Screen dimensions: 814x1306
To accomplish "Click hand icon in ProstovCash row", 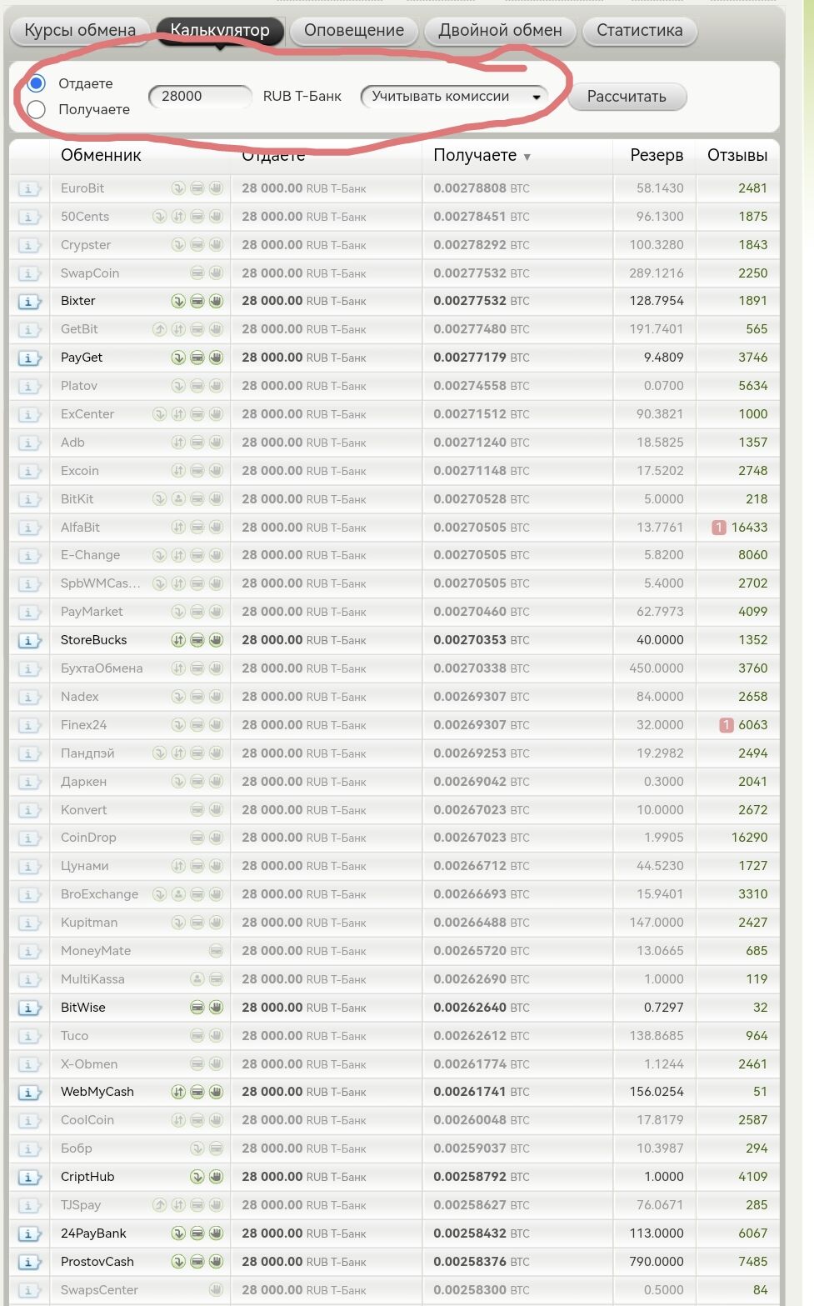I will point(216,1262).
